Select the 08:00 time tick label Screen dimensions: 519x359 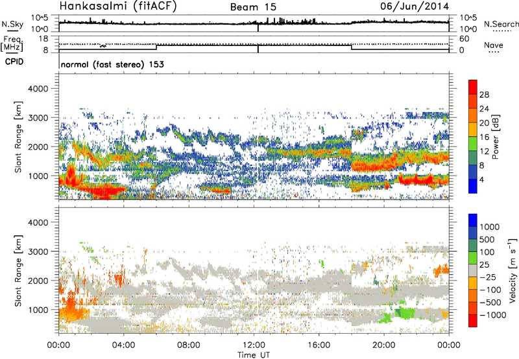189,345
